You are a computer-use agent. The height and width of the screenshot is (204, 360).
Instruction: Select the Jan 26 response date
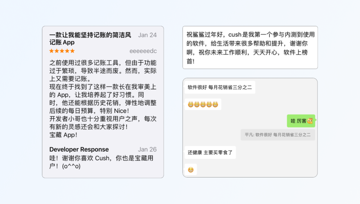pyautogui.click(x=147, y=149)
